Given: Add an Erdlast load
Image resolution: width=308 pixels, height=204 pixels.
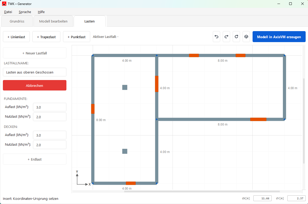Looking at the screenshot, I should [x=35, y=159].
